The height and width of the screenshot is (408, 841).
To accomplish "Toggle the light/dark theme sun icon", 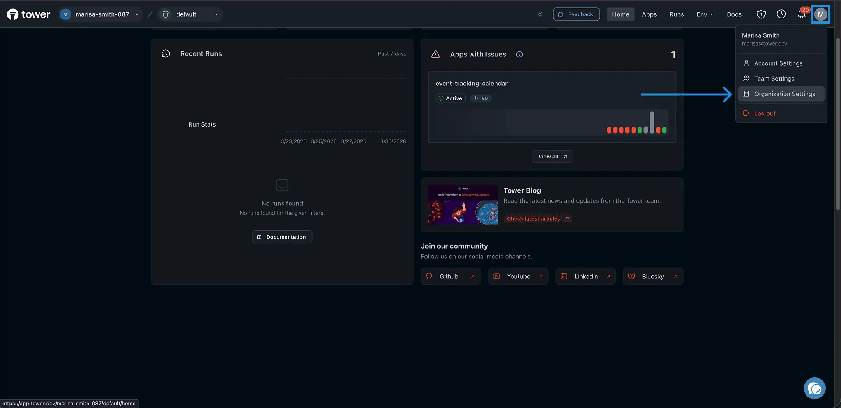I will (x=540, y=14).
